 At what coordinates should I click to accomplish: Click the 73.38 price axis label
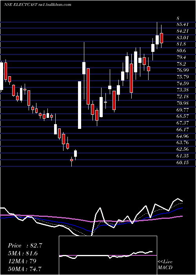click(x=183, y=90)
